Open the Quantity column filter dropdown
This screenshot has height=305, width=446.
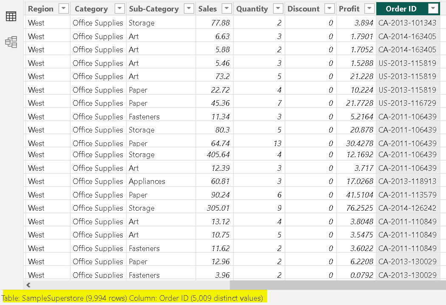point(278,8)
